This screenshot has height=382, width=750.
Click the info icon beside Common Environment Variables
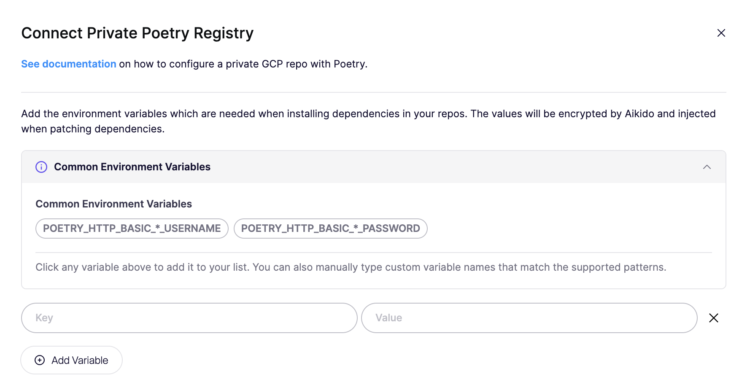pos(41,167)
